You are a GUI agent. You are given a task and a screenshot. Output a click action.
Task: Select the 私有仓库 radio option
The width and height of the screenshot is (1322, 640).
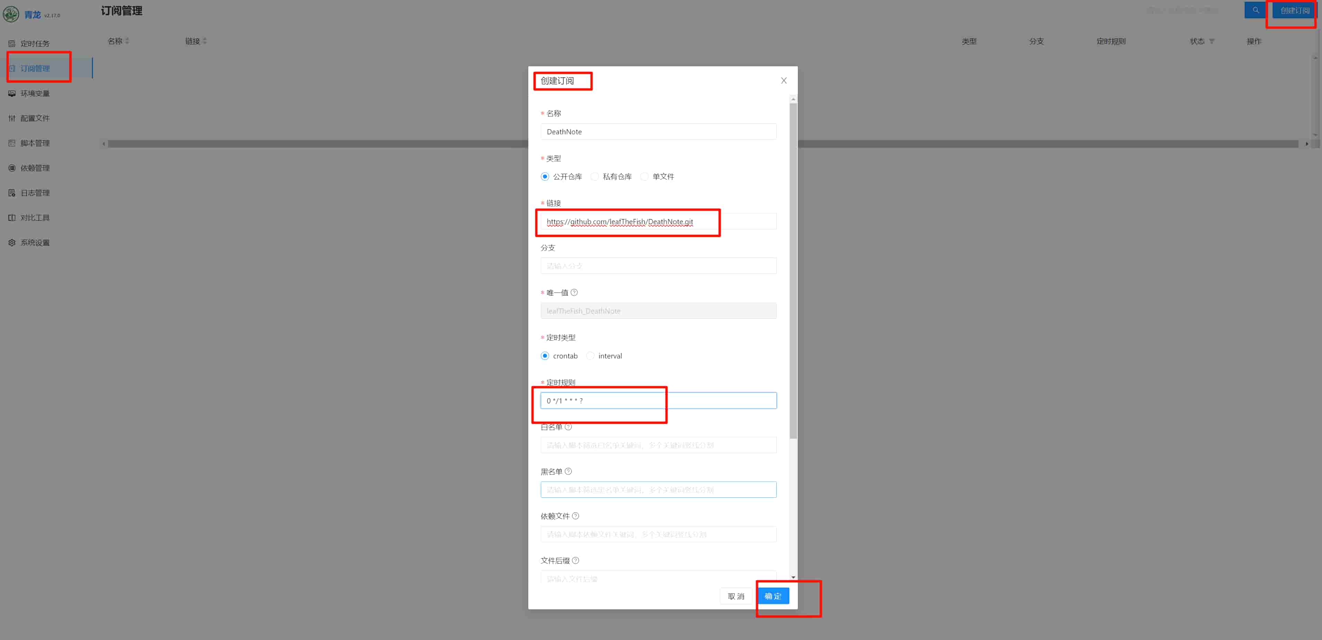tap(595, 176)
